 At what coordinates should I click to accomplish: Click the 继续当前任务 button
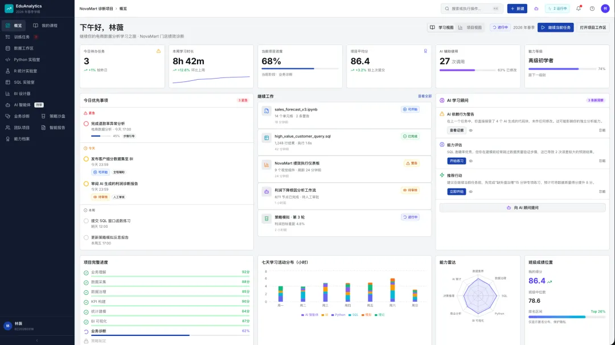pos(555,27)
